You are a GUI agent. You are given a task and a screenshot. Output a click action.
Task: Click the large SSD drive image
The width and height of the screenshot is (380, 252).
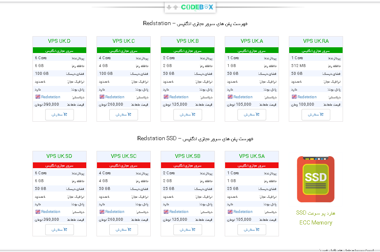(x=316, y=179)
